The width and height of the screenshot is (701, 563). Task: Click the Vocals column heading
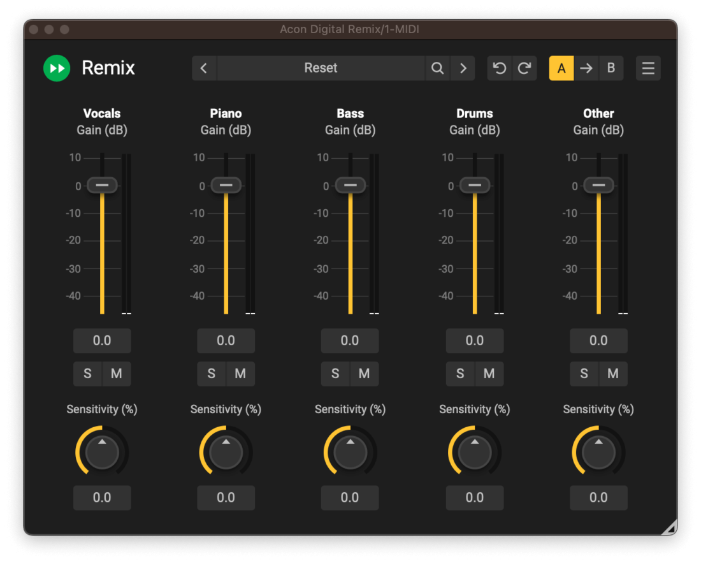(102, 113)
